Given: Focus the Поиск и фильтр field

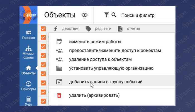Looking at the screenshot, I should click(148, 15).
